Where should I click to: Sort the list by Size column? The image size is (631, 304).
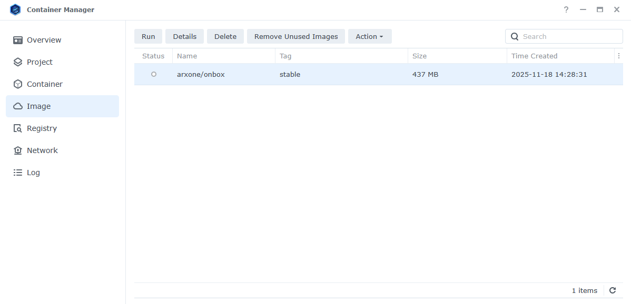(419, 56)
